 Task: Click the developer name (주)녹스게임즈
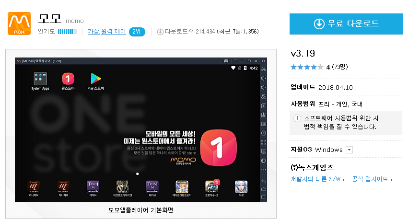tap(312, 167)
